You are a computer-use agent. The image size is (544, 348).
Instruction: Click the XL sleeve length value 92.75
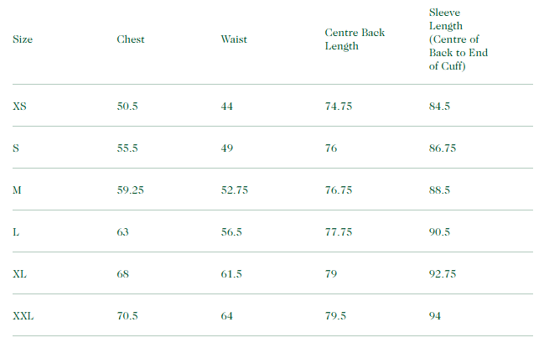click(x=443, y=274)
